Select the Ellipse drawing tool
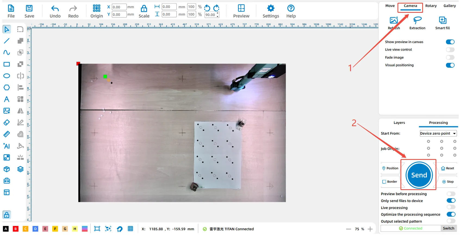Image resolution: width=463 pixels, height=236 pixels. click(x=7, y=76)
